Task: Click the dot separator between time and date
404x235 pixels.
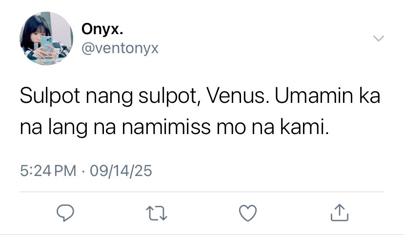Action: coord(83,171)
